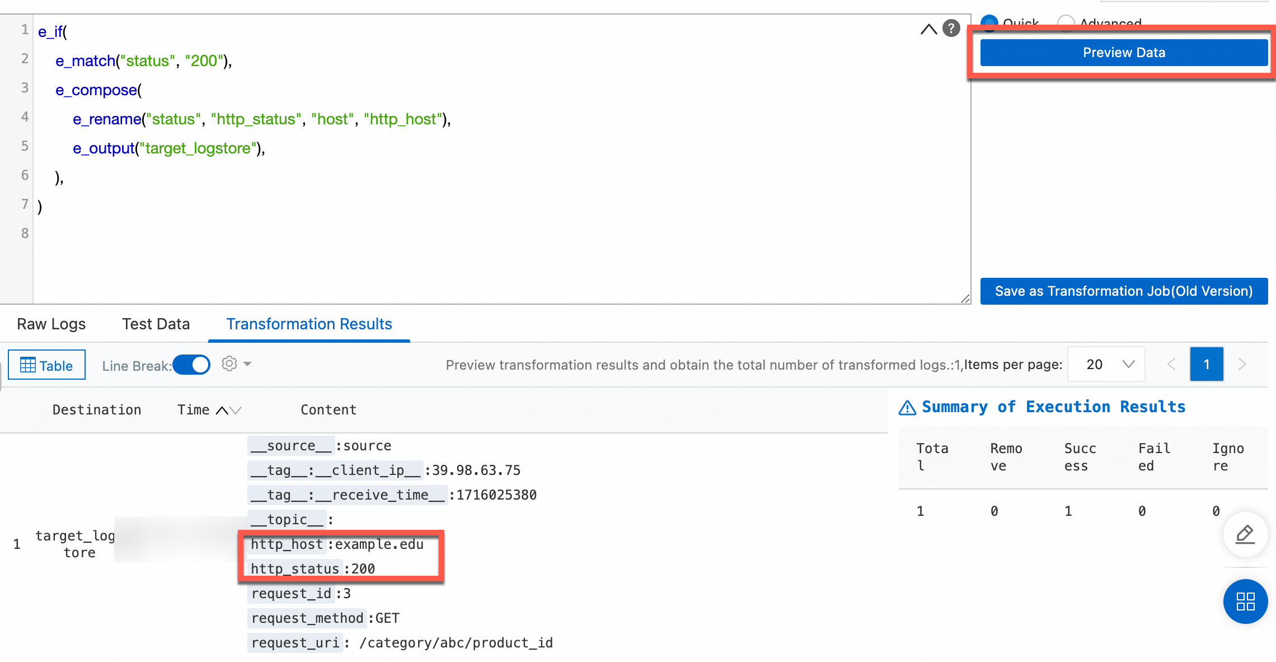The height and width of the screenshot is (662, 1276).
Task: Click the table grid icon in Table button
Action: pos(27,365)
